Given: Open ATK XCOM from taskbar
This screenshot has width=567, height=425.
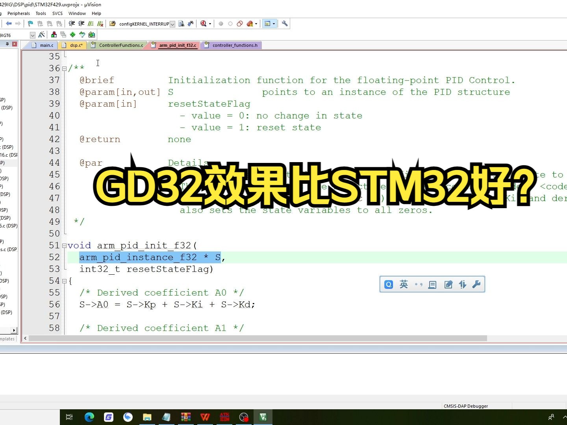Looking at the screenshot, I should (x=224, y=417).
